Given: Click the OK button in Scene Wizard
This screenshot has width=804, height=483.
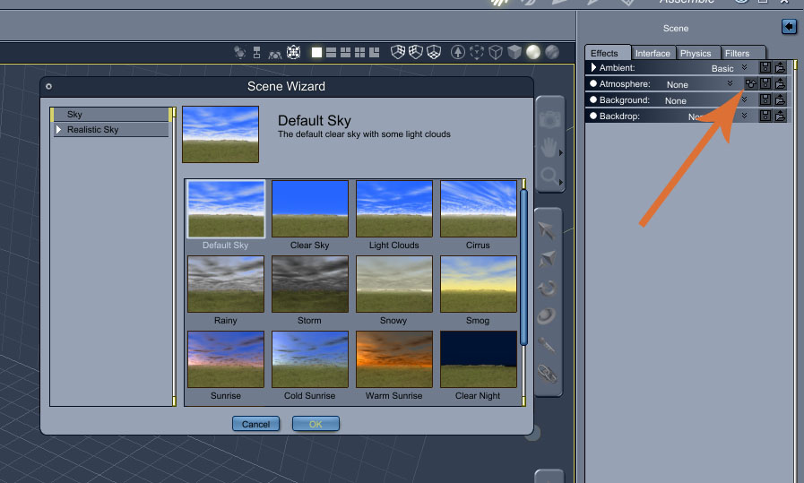Looking at the screenshot, I should 316,424.
